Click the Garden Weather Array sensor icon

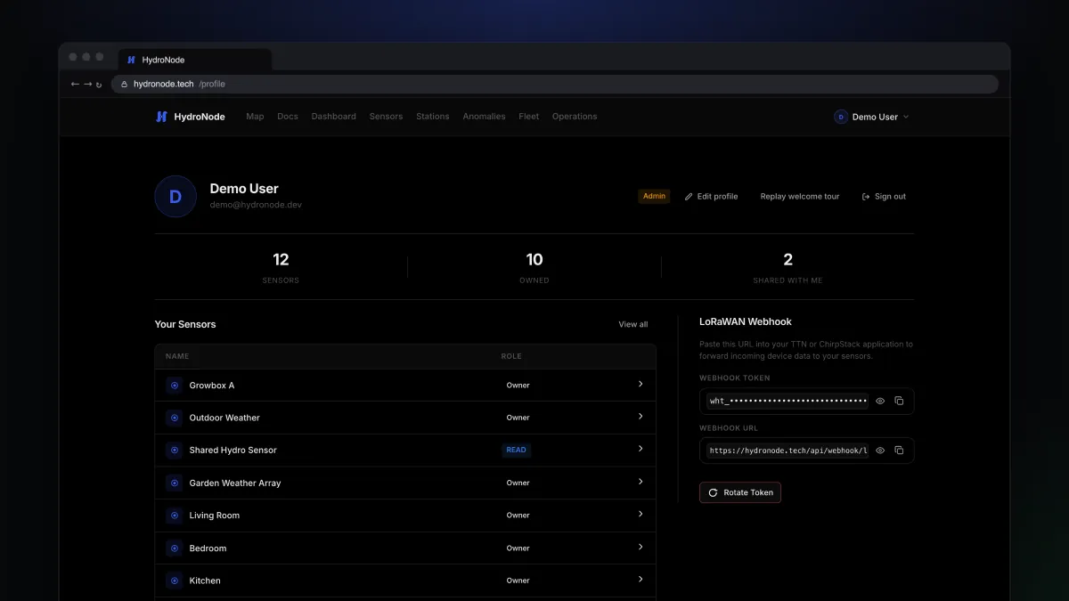(x=174, y=483)
